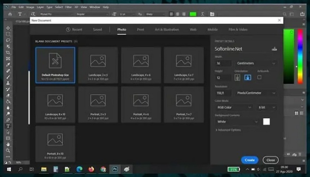The width and height of the screenshot is (310, 177).
Task: Select the Move tool
Action: pos(8,28)
